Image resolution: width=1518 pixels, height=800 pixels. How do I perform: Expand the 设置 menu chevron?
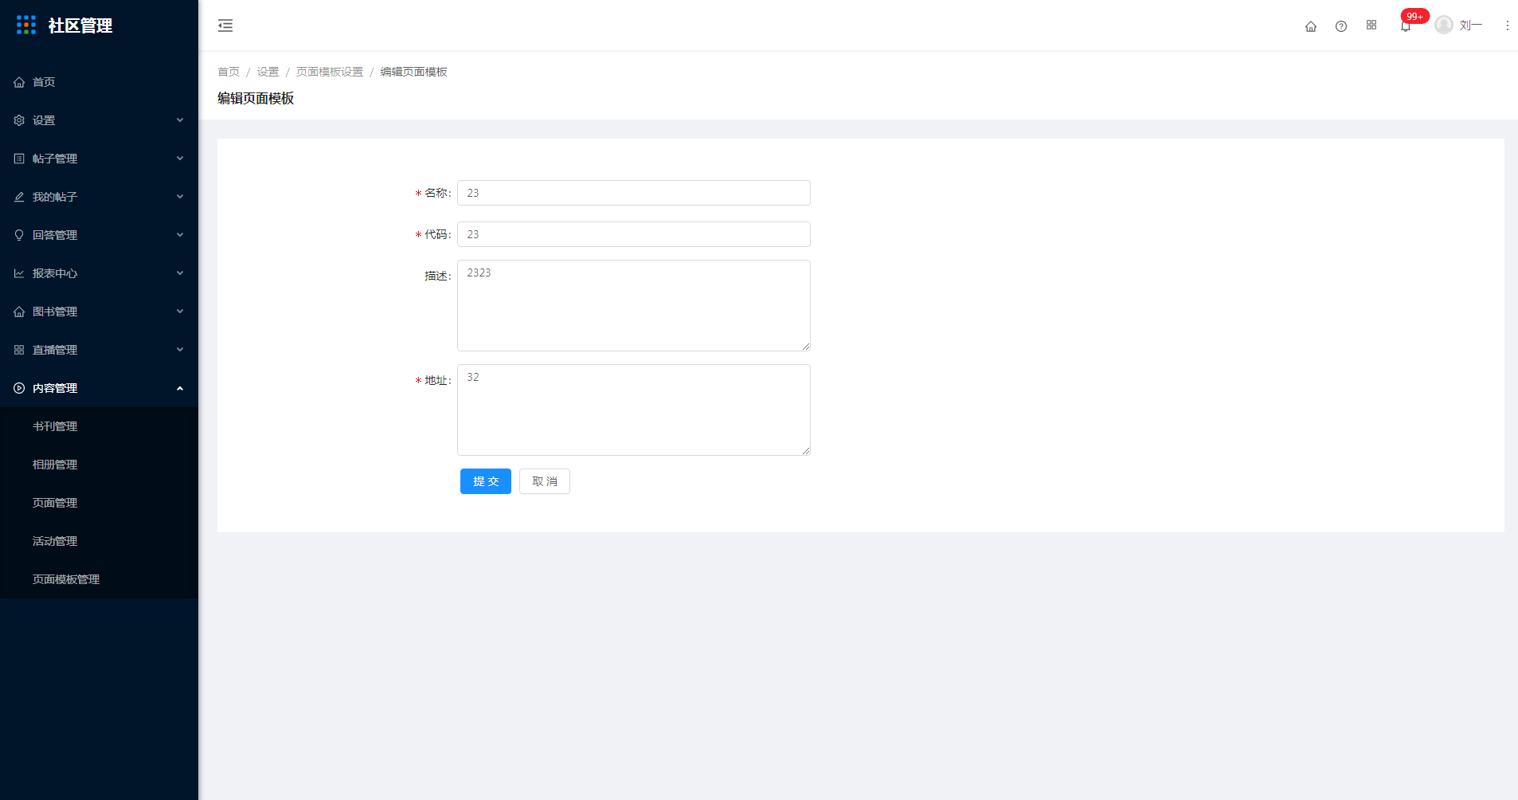coord(180,120)
